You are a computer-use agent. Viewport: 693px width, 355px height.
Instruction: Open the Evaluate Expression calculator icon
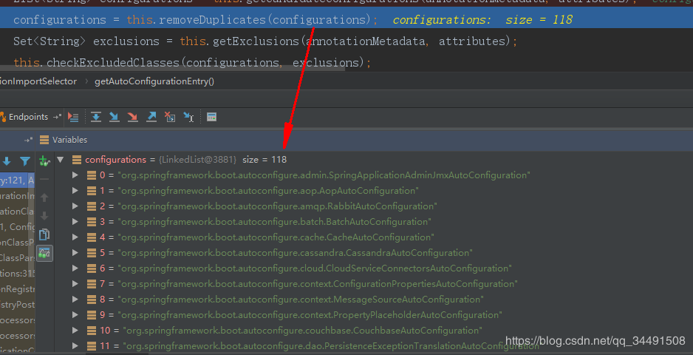212,117
